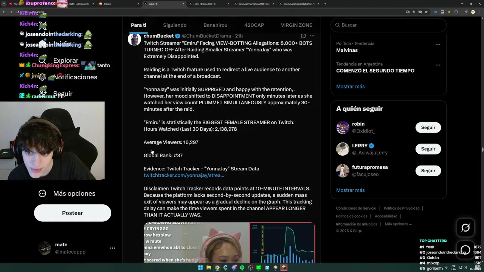Viewport: 484px width, 272px height.
Task: Switch to VIRGIN ZONE timeline tab
Action: 296,25
